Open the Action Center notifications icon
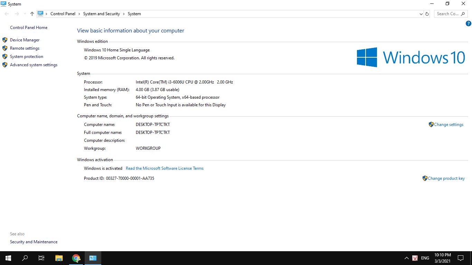Image resolution: width=472 pixels, height=265 pixels. pos(460,258)
